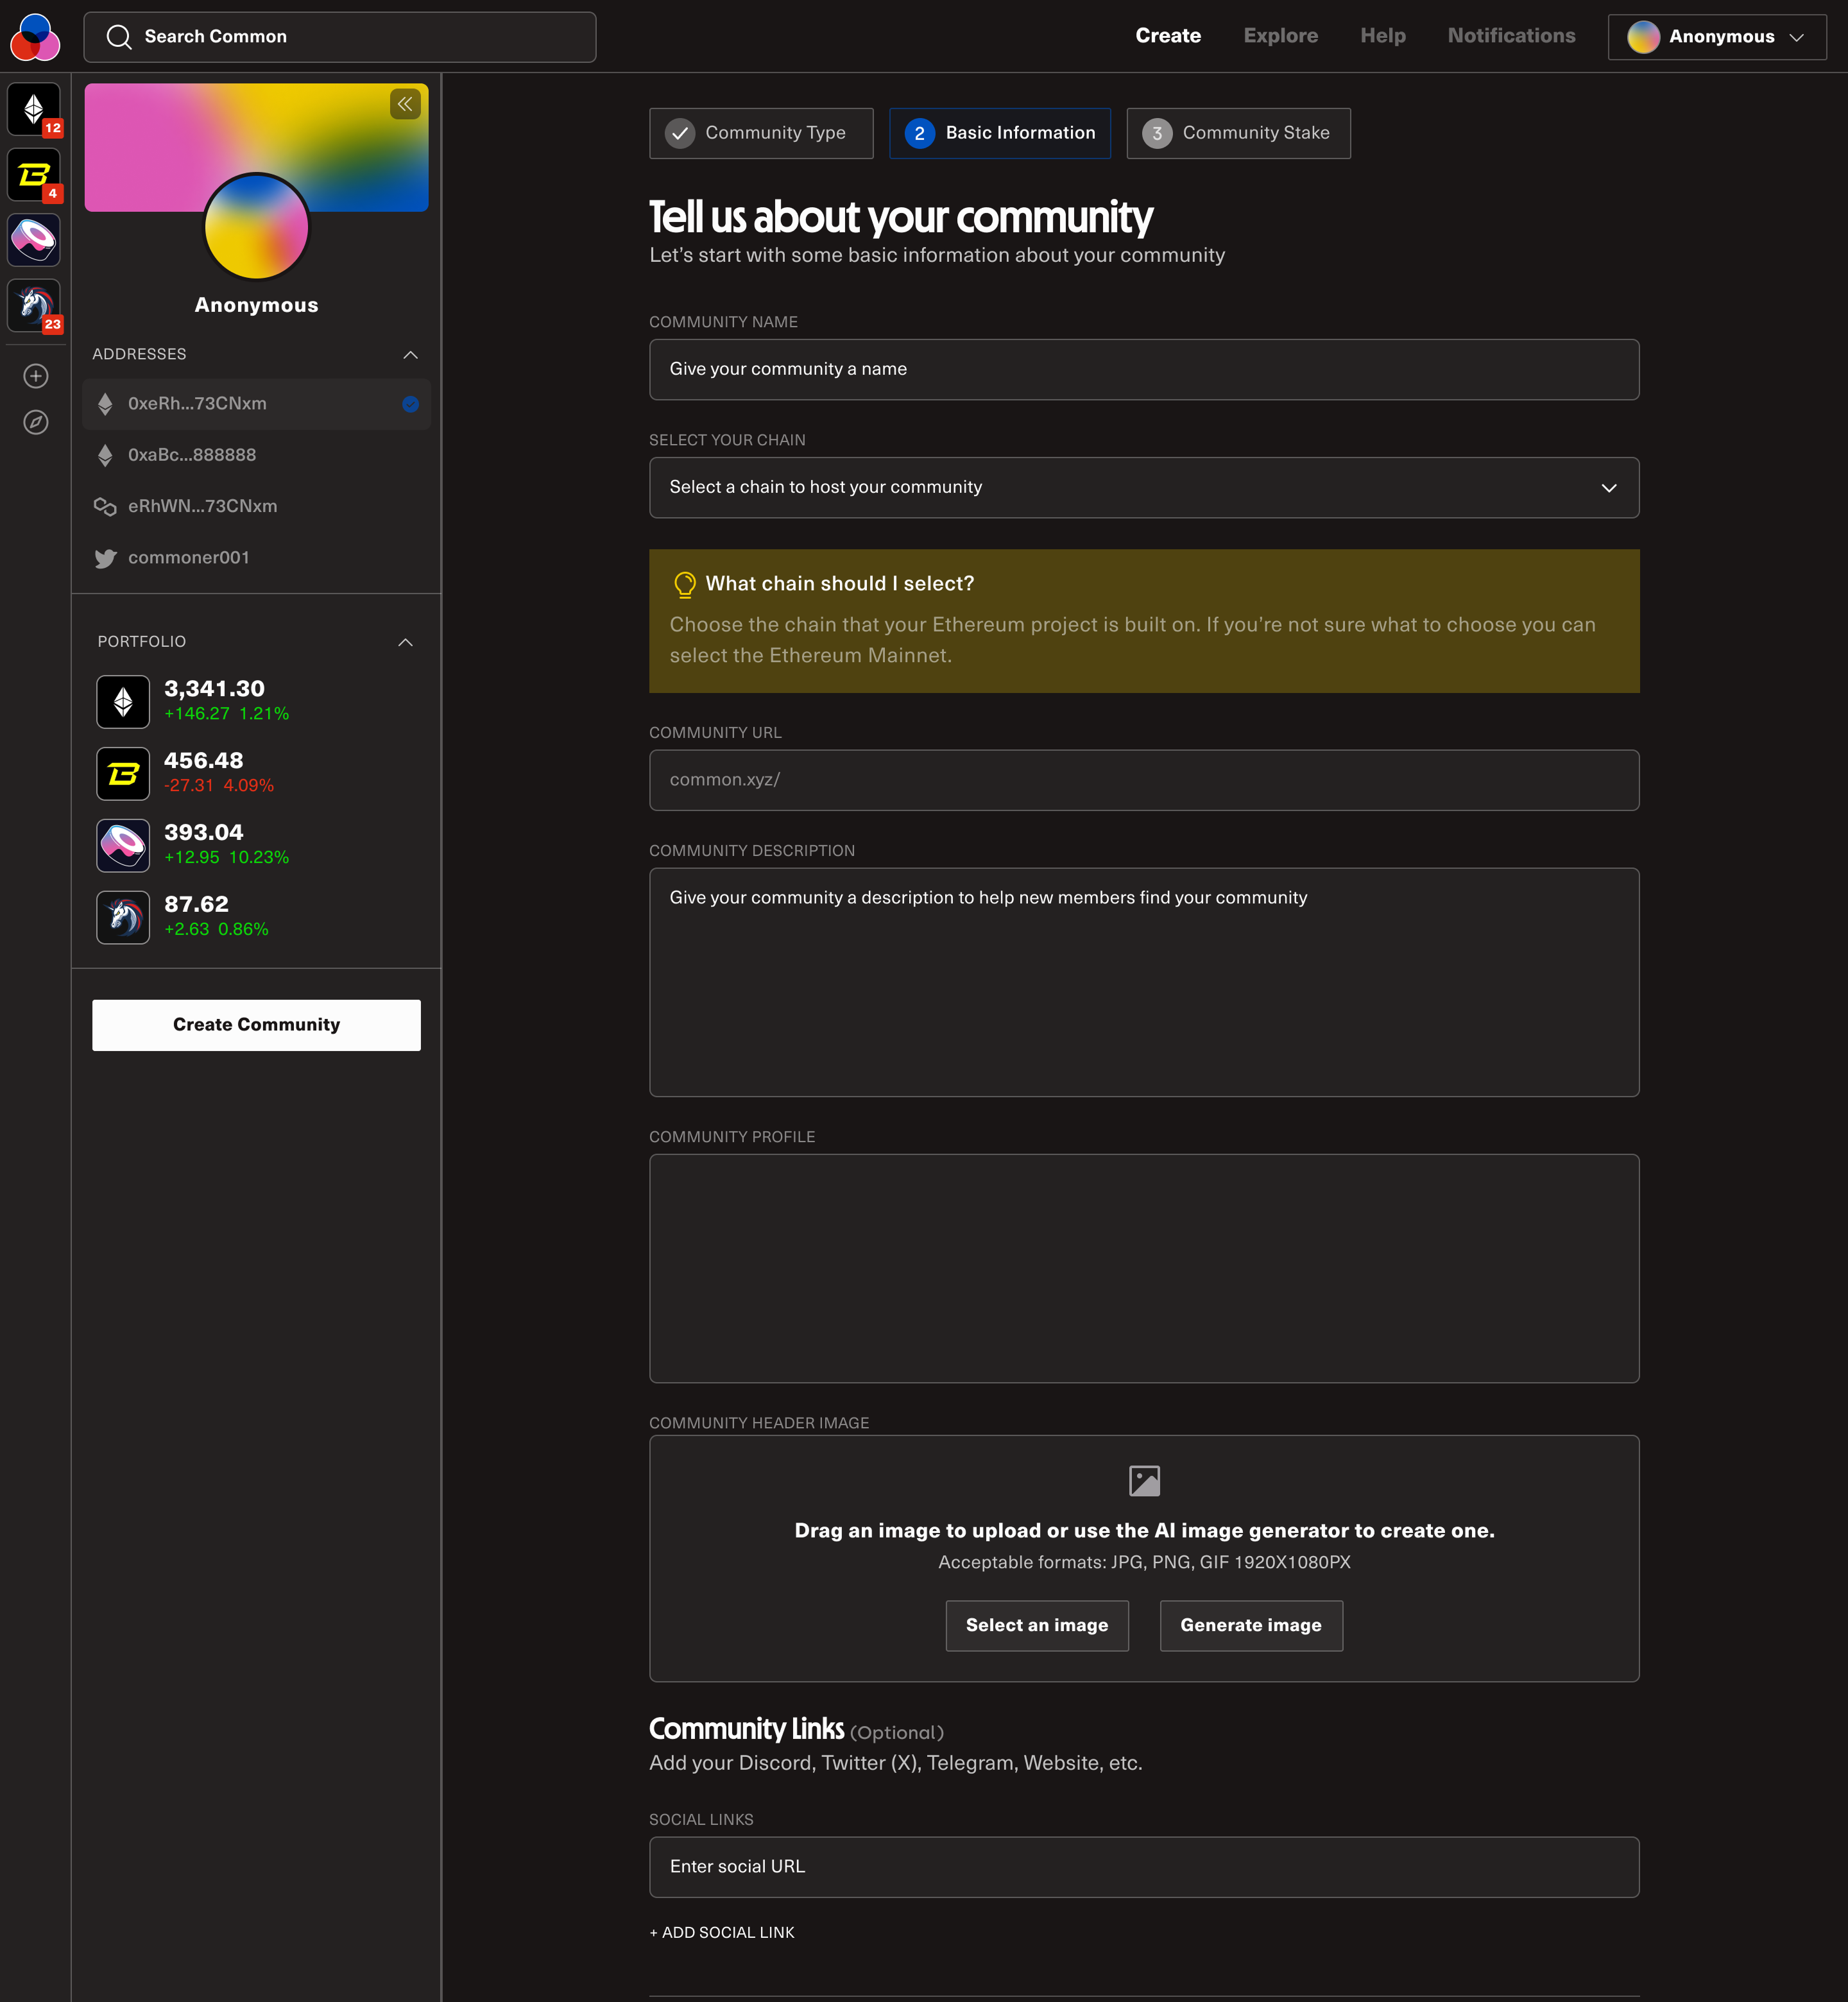
Task: Collapse the Addresses section chevron
Action: (x=410, y=355)
